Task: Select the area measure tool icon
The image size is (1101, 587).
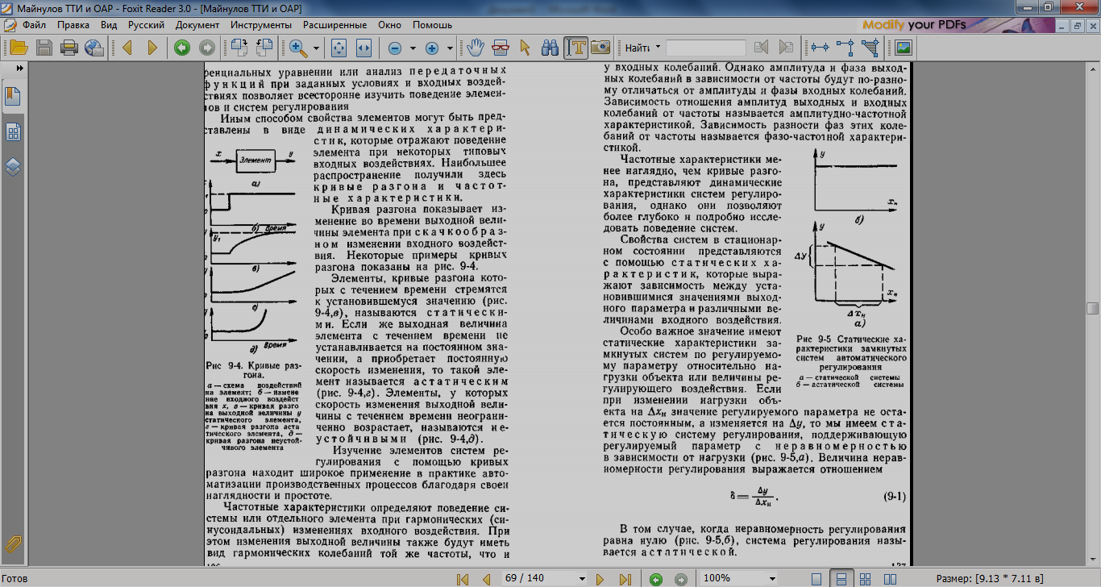Action: click(x=870, y=48)
